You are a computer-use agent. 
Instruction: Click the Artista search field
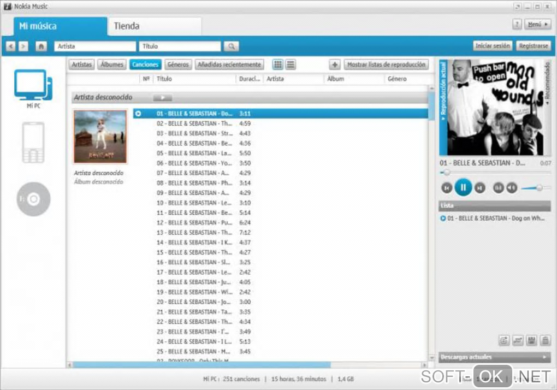[95, 46]
